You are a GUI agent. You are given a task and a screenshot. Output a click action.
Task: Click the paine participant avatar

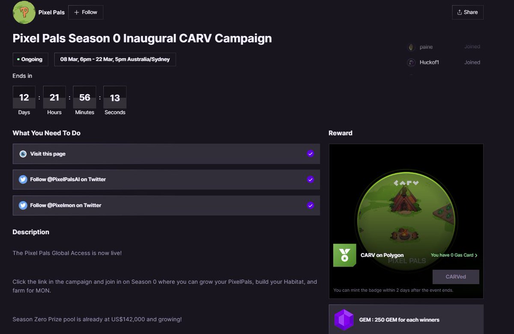411,47
